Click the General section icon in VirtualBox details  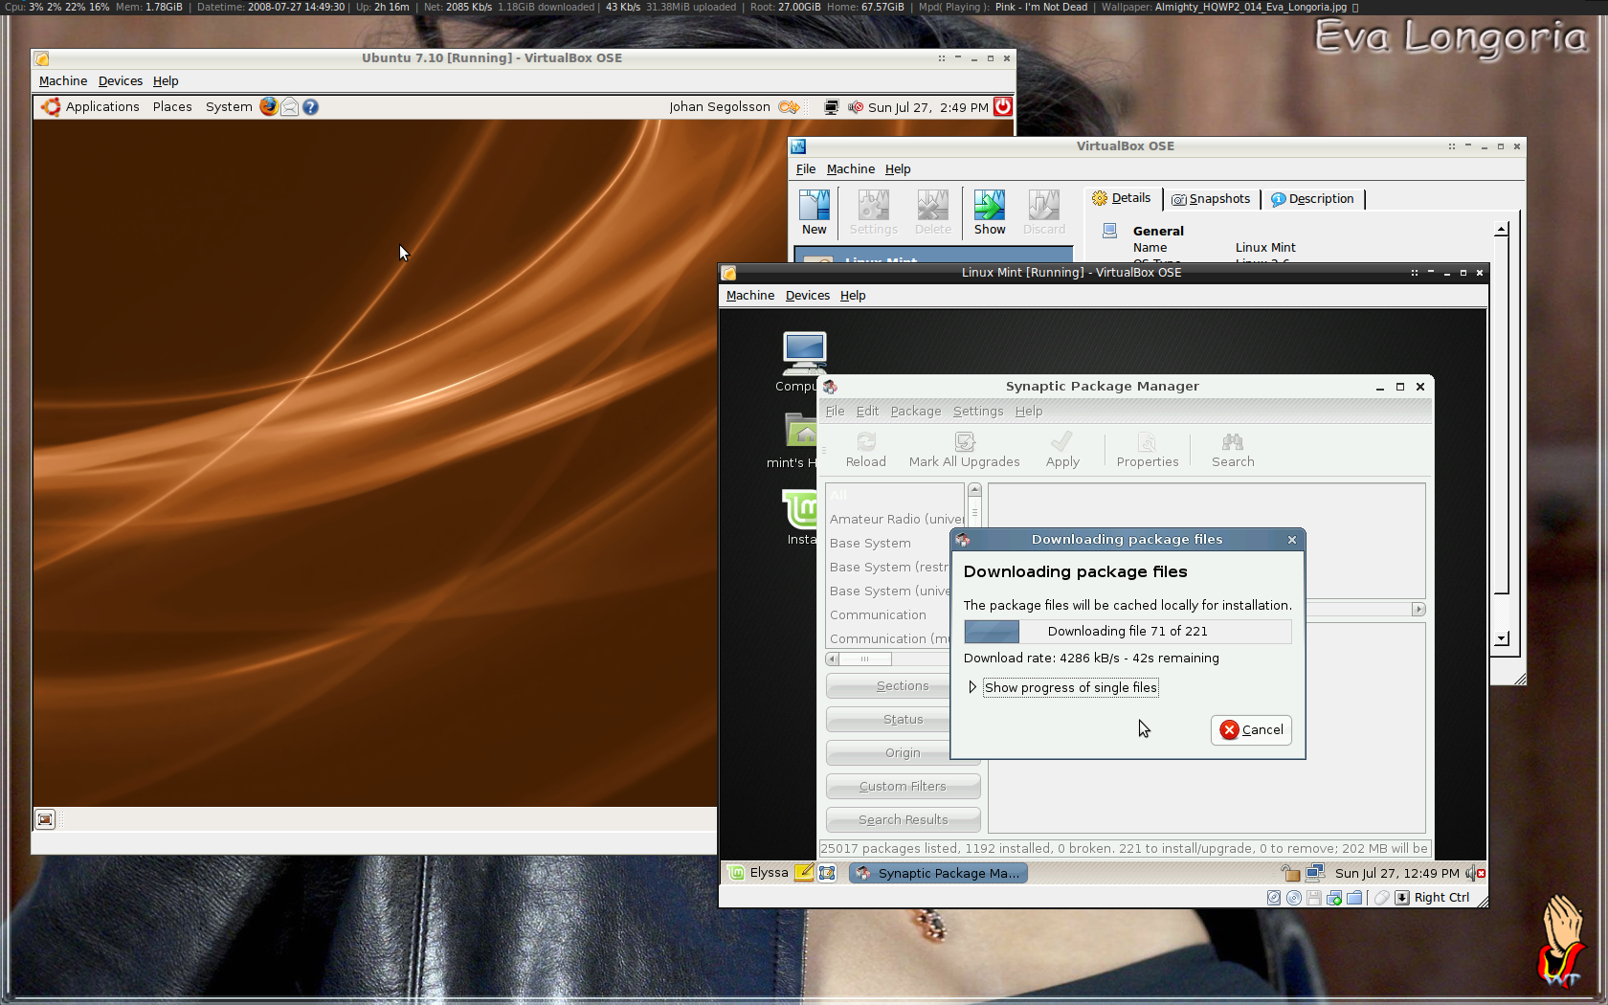coord(1109,231)
